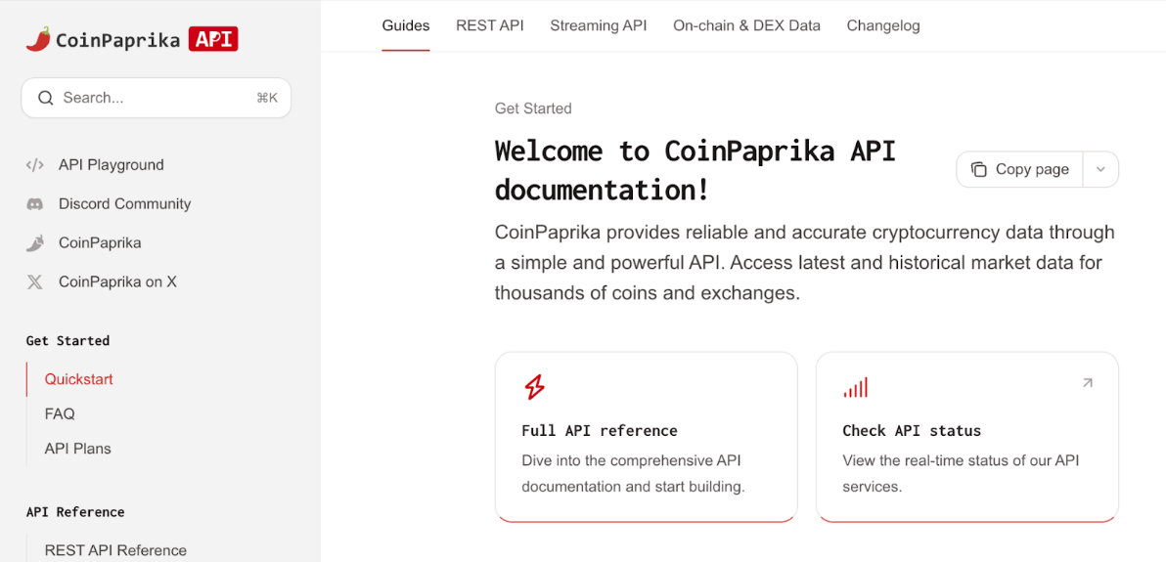1166x562 pixels.
Task: Click the external arrow icon on Check API status card
Action: (x=1087, y=383)
